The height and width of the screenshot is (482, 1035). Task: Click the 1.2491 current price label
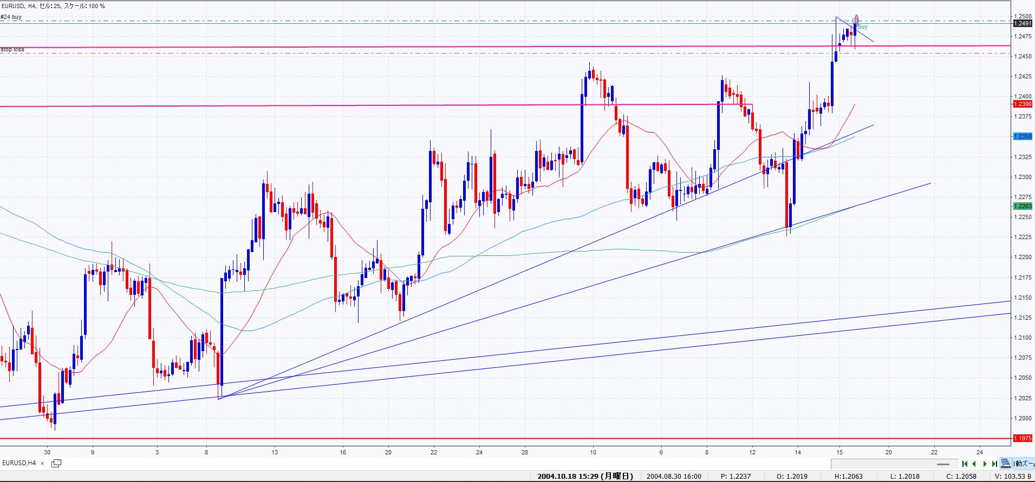[1023, 24]
